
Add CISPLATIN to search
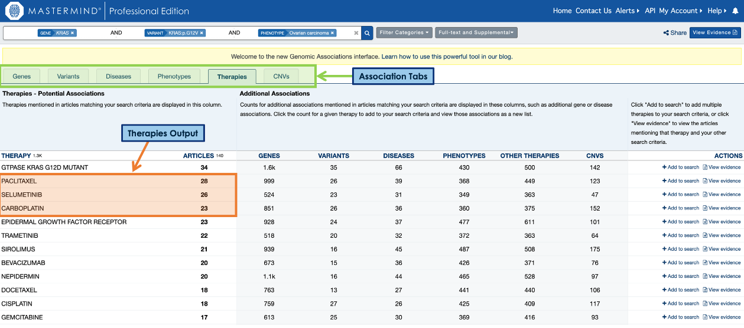pyautogui.click(x=681, y=303)
